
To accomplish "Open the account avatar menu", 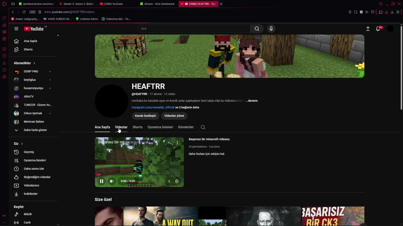I will coord(390,29).
